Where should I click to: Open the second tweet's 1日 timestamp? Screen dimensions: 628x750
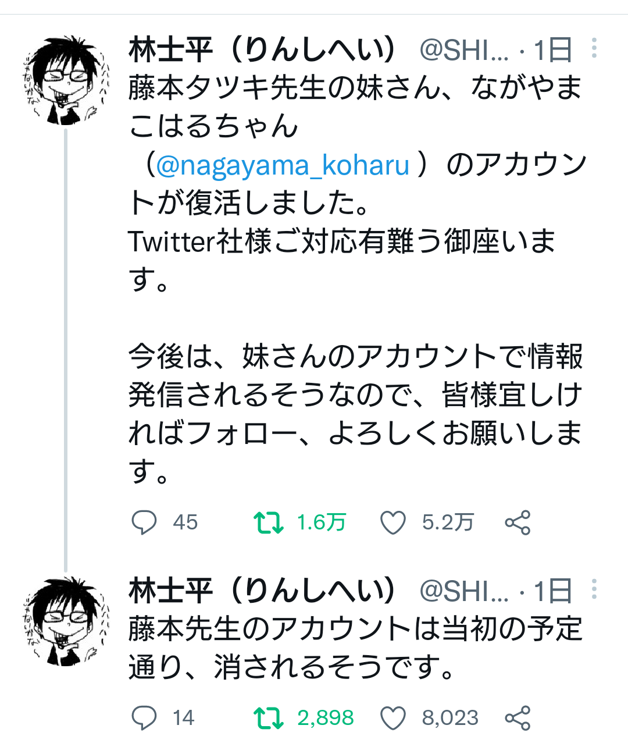553,592
